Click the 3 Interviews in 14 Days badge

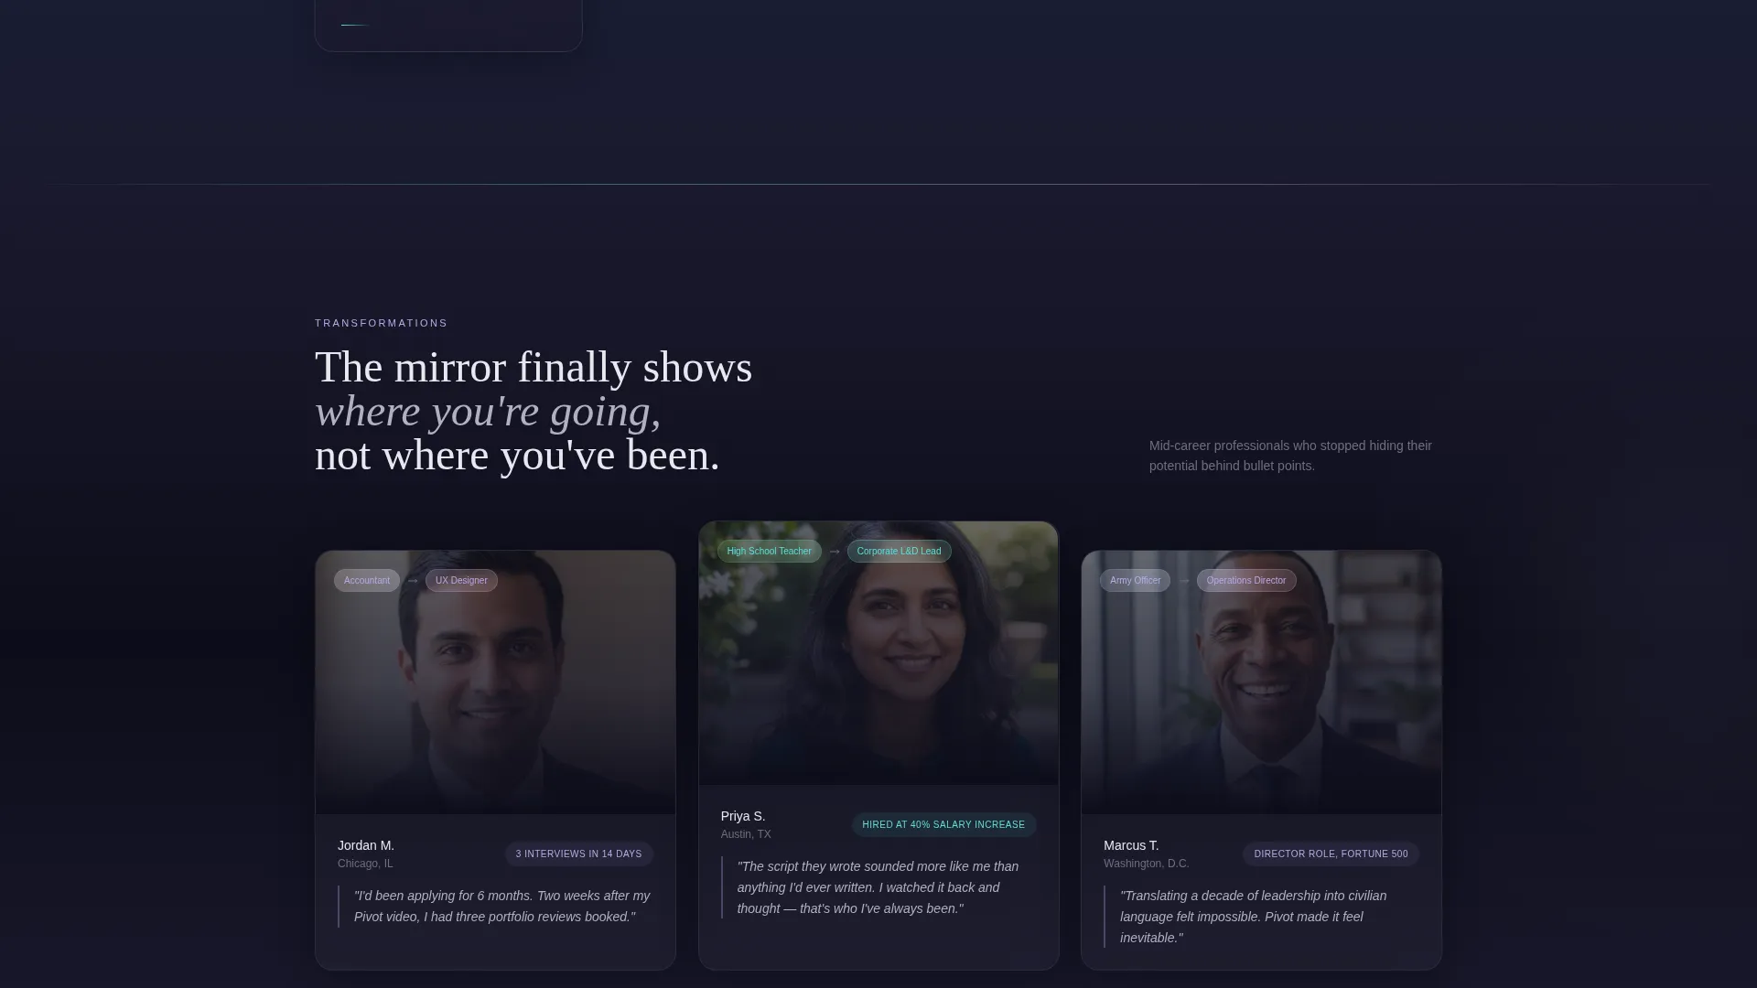tap(578, 854)
